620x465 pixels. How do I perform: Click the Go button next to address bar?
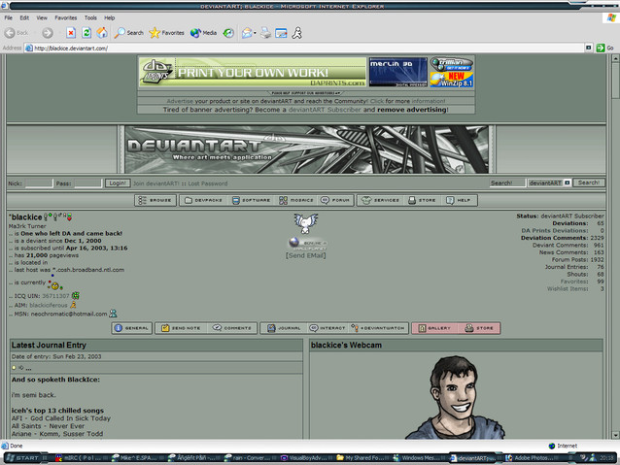[x=605, y=48]
